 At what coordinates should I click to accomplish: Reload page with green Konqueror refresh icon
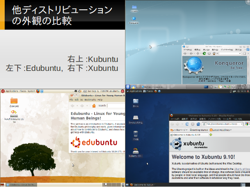click(204, 54)
